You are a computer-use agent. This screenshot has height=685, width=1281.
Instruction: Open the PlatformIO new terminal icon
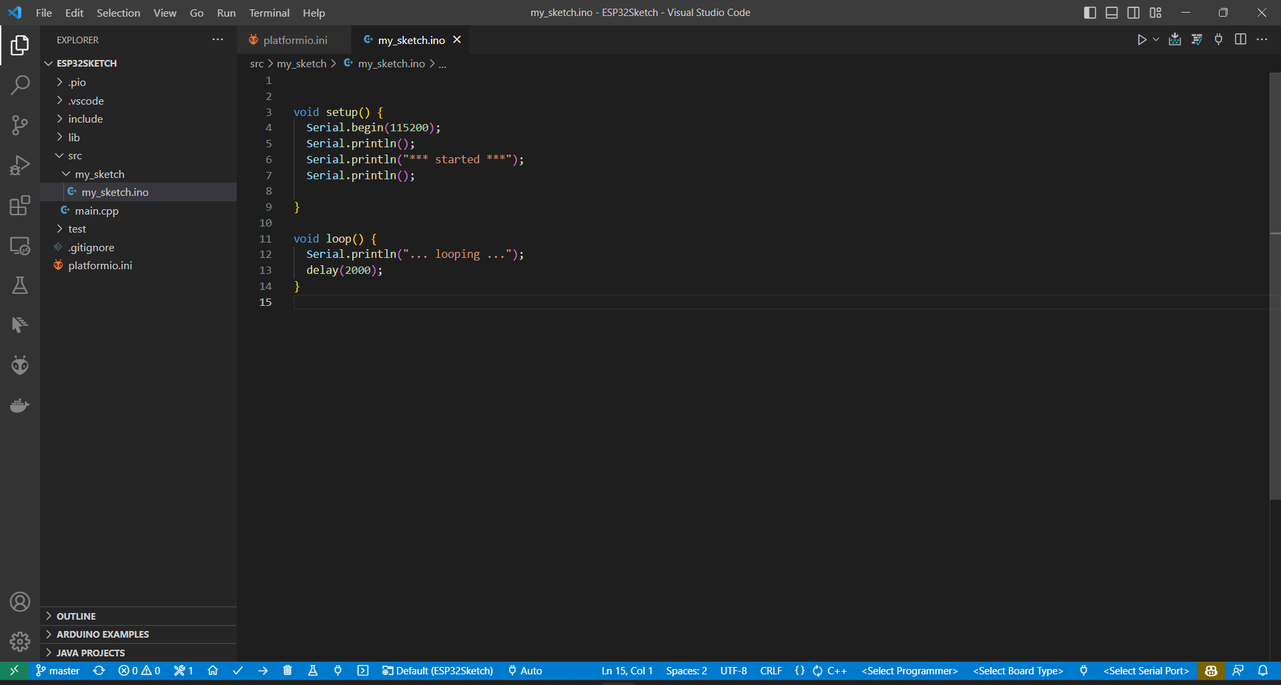[x=363, y=670]
